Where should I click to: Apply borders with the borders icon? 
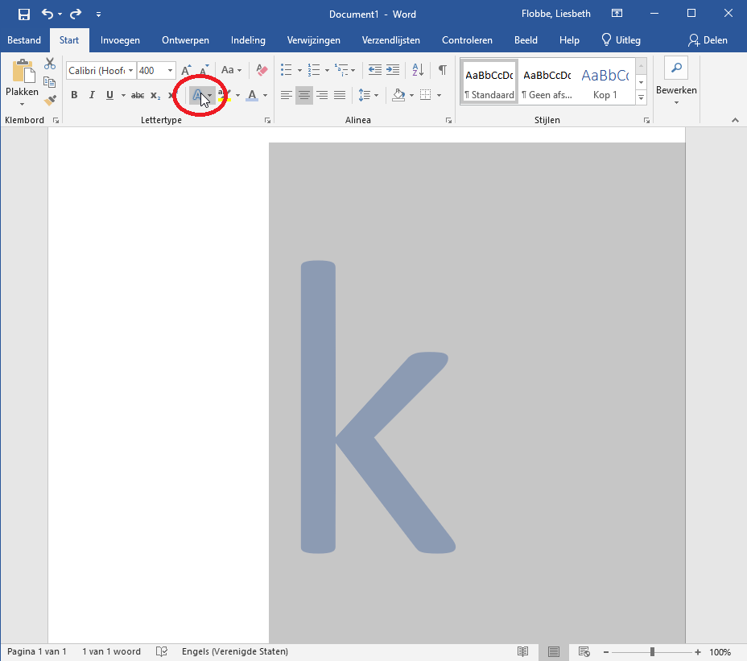426,95
